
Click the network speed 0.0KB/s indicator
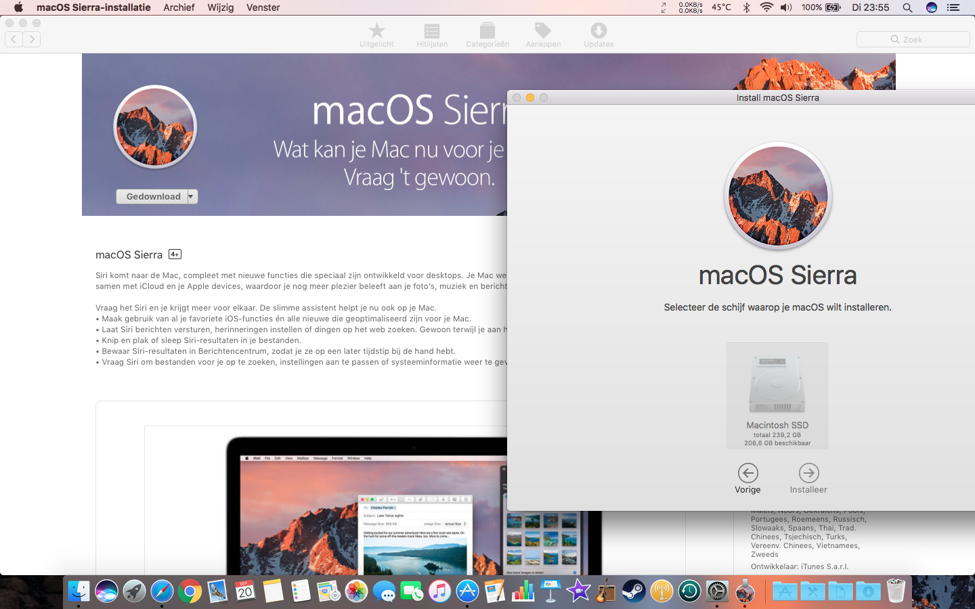(x=691, y=7)
